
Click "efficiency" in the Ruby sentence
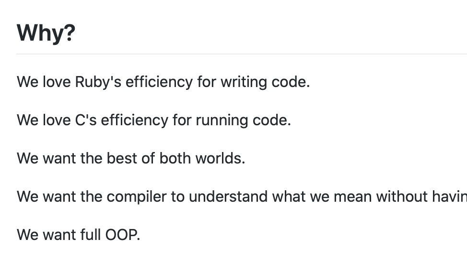[159, 82]
